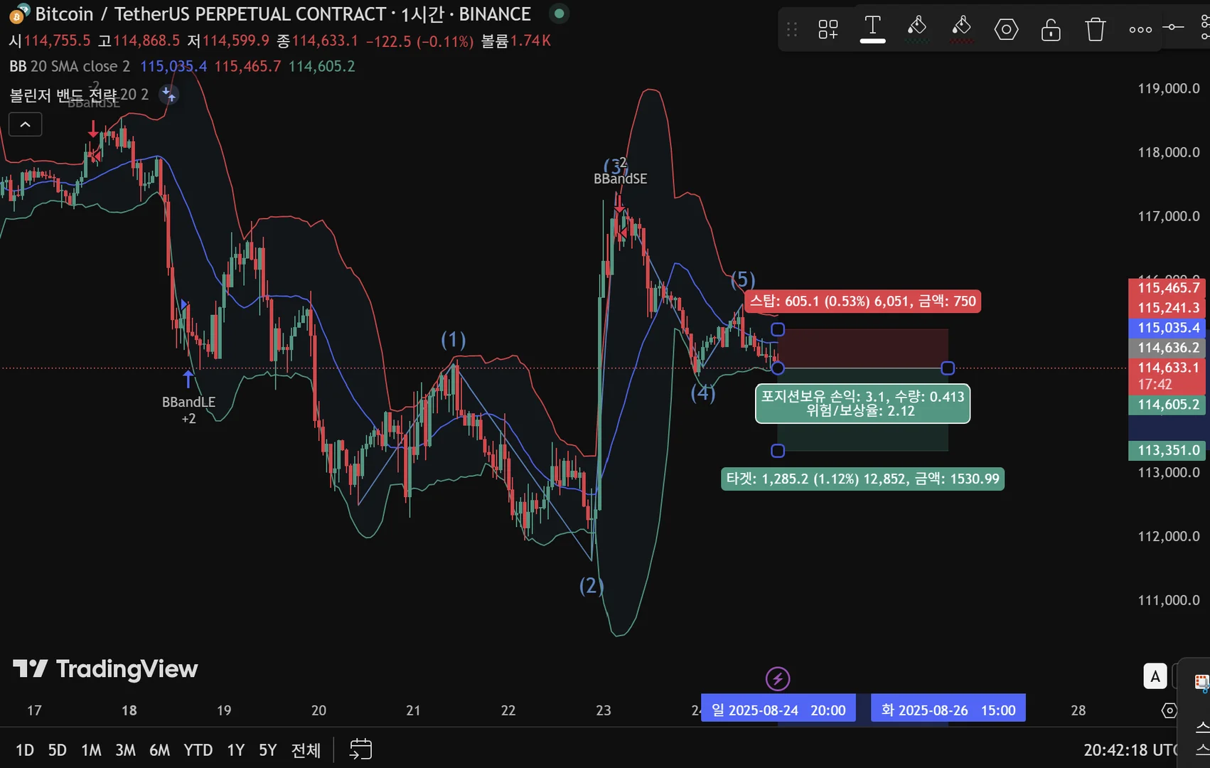
Task: Grab the right-edge handle on the entry line
Action: pos(948,368)
